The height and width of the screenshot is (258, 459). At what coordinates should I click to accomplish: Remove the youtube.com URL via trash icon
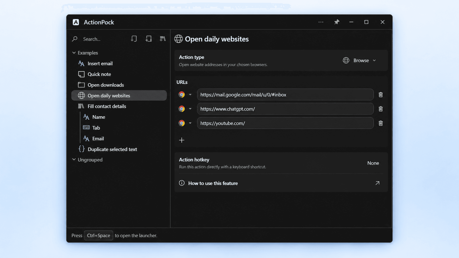pos(380,123)
